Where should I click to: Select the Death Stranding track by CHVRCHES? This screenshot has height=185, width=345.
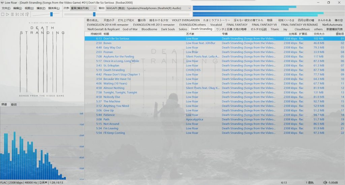point(215,70)
